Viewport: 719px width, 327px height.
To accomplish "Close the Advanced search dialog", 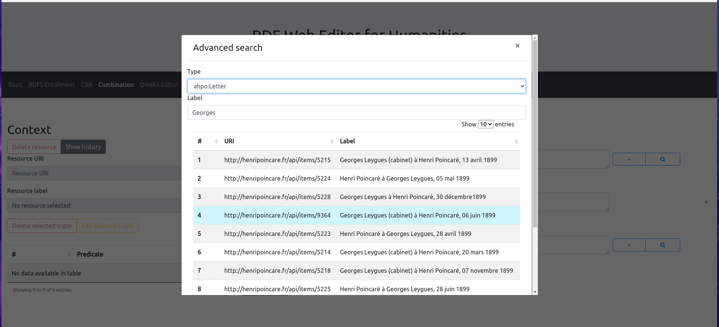I will point(517,46).
